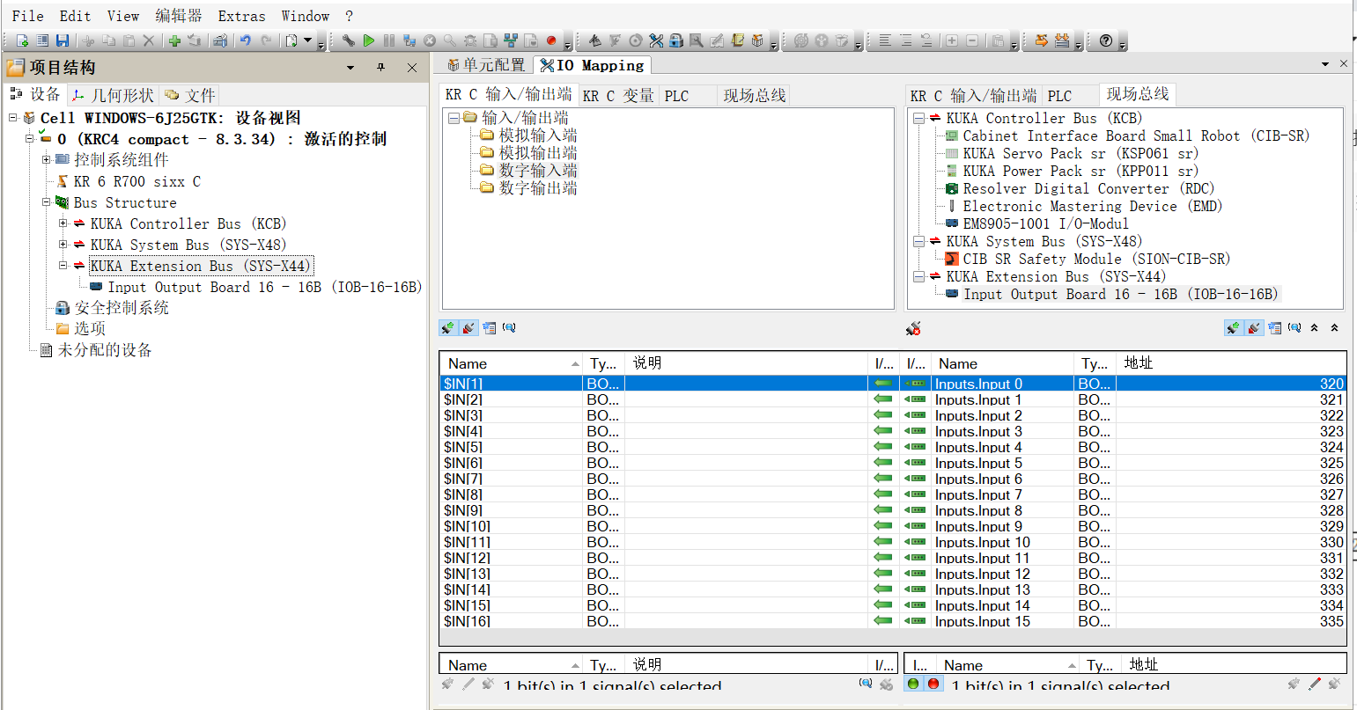The width and height of the screenshot is (1357, 710).
Task: Toggle the red plug filter above the Inputs.Input list
Action: pos(1254,328)
